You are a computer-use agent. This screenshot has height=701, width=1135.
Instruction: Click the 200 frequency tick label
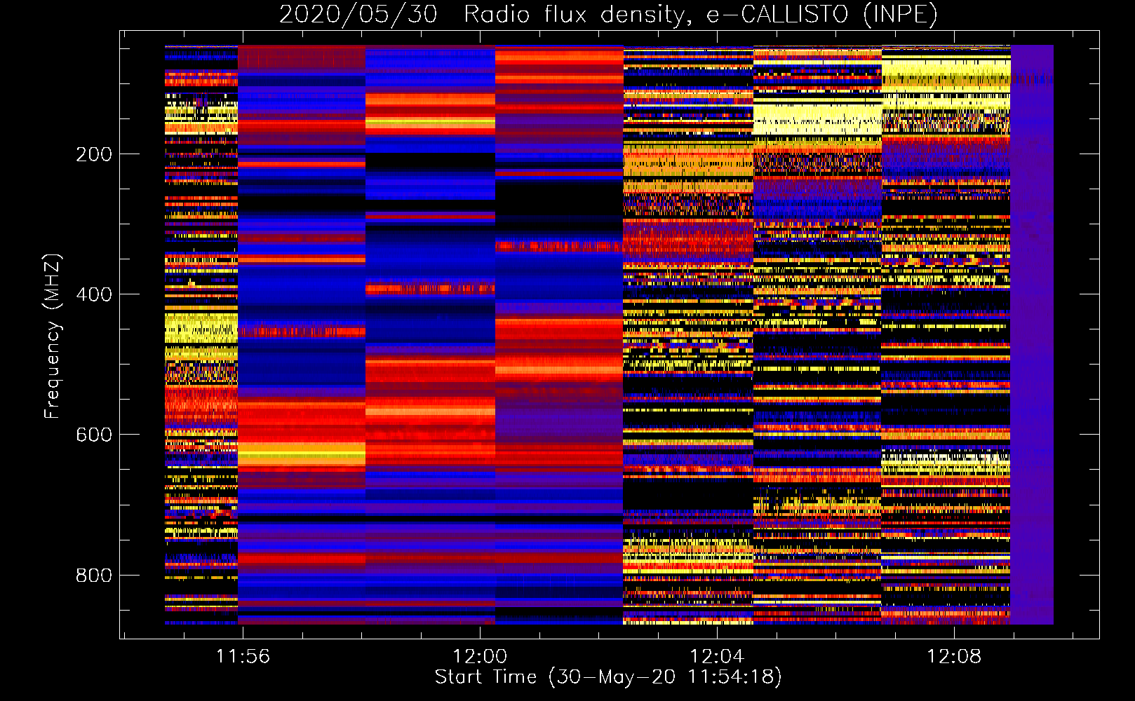(94, 154)
